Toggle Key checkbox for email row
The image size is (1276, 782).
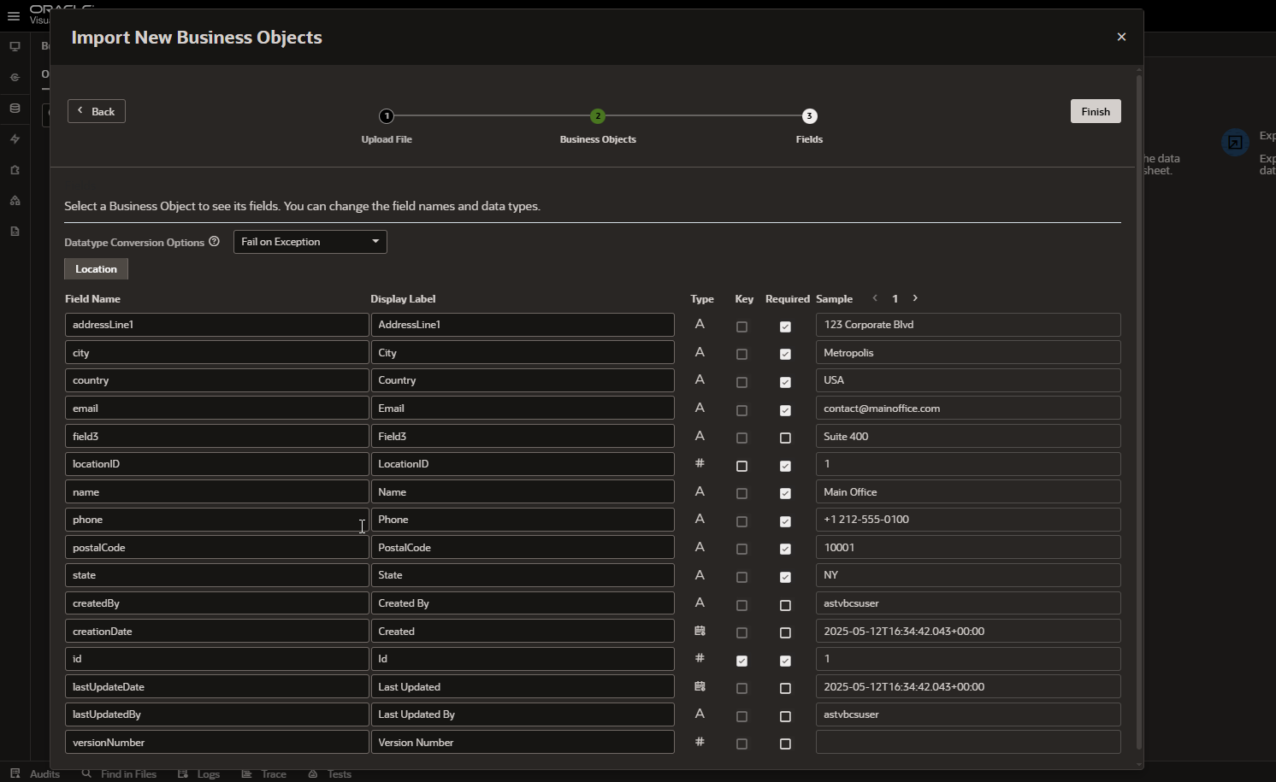741,410
